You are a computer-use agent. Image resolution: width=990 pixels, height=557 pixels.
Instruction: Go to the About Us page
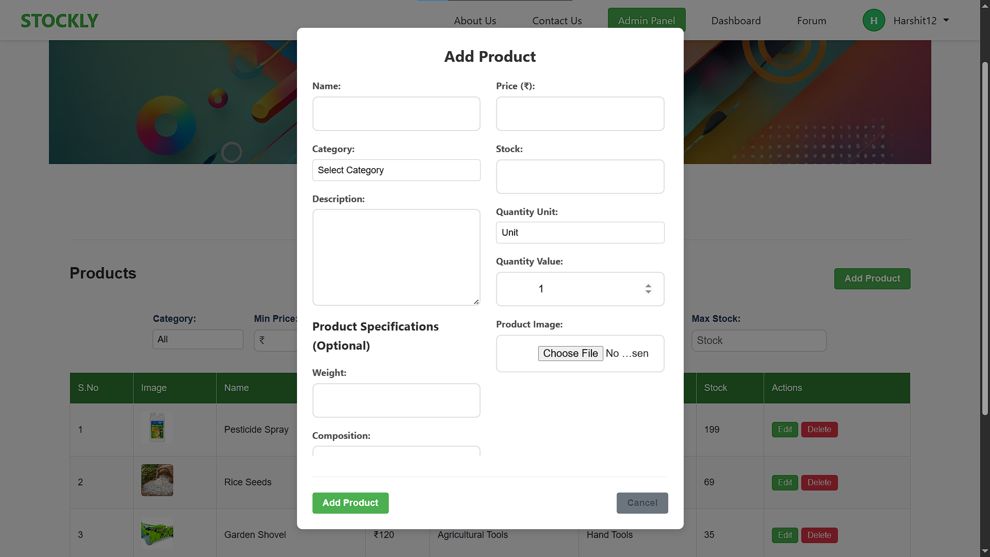(475, 21)
